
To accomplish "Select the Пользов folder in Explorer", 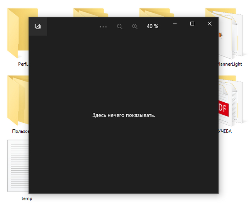I will [x=18, y=100].
